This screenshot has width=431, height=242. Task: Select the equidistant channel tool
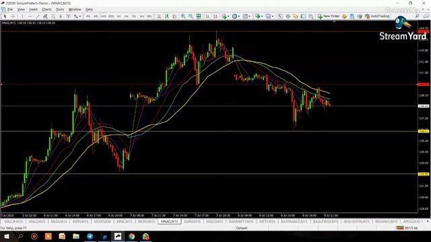click(45, 16)
